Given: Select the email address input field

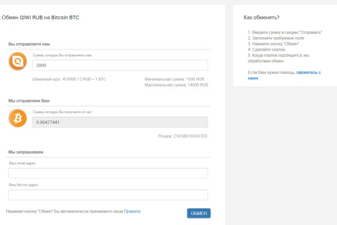Looking at the screenshot, I should [108, 173].
